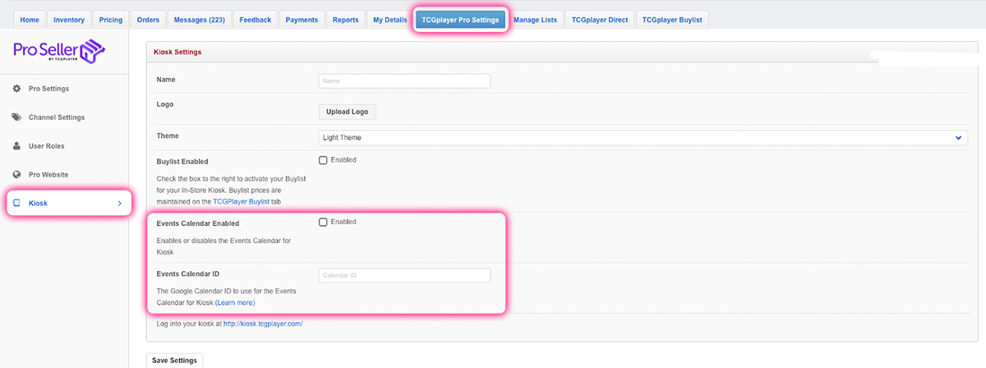Image resolution: width=986 pixels, height=368 pixels.
Task: Open the Feedback tab
Action: tap(256, 20)
